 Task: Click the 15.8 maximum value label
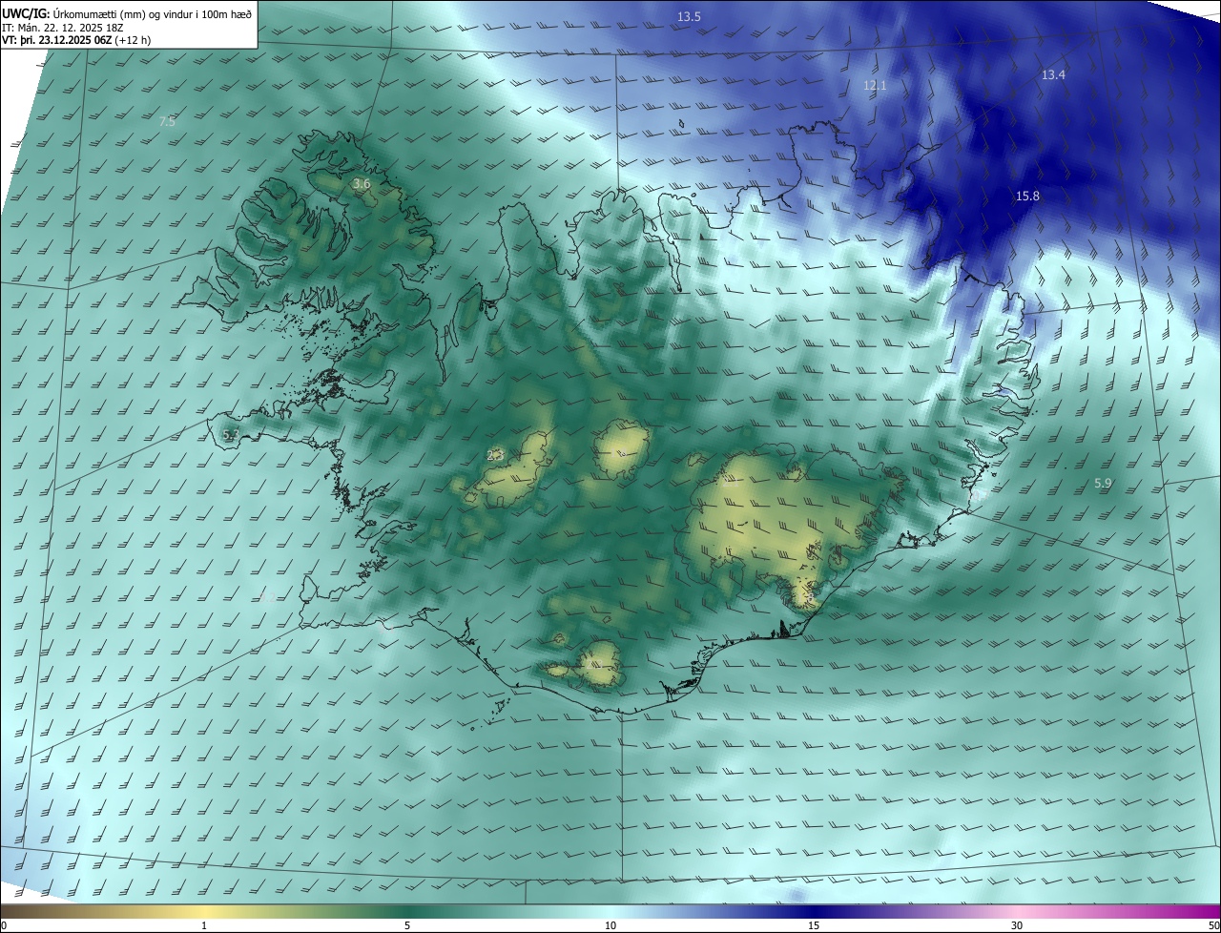point(1027,197)
